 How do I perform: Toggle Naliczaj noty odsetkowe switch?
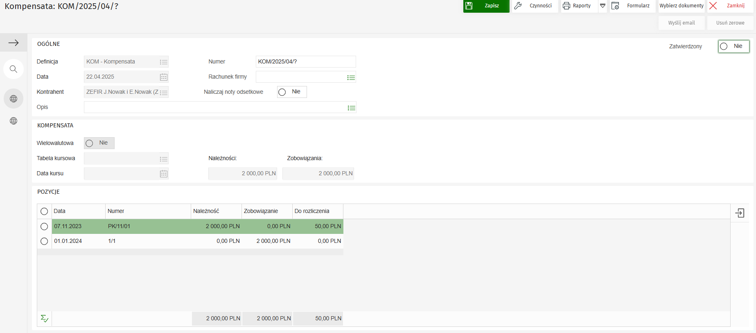coord(291,92)
